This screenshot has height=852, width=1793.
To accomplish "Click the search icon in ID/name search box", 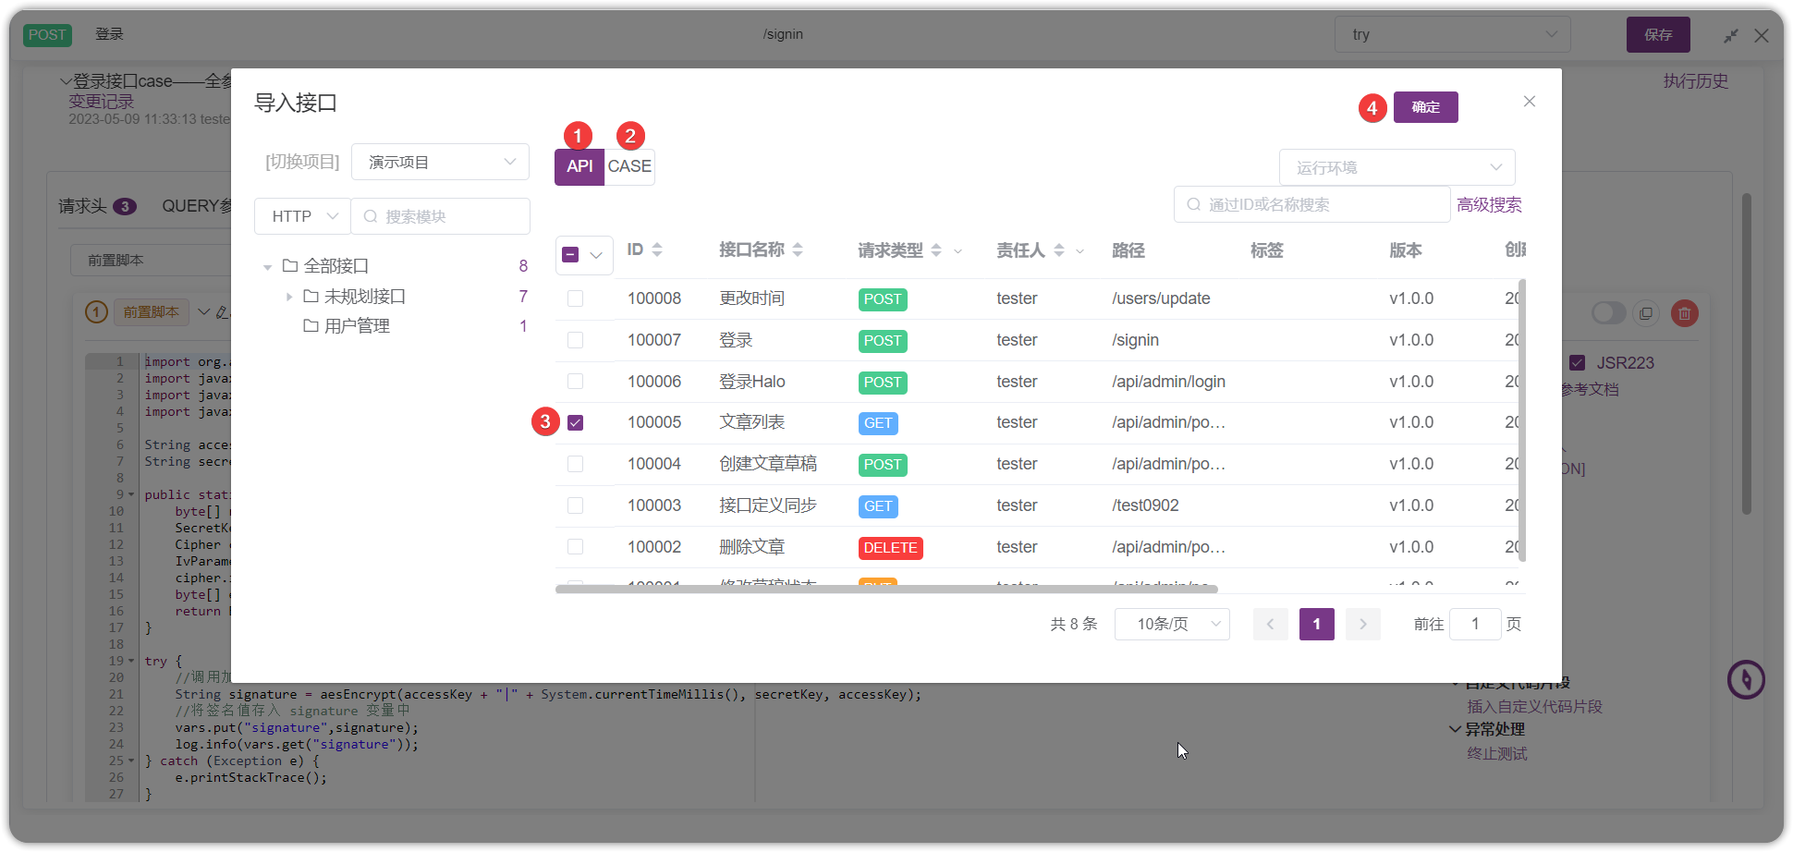I will click(1194, 204).
